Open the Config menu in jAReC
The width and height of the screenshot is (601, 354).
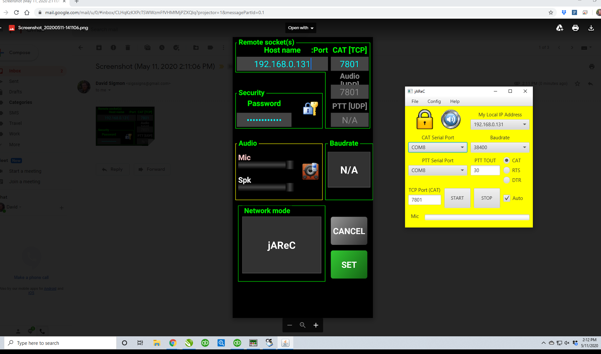click(434, 101)
